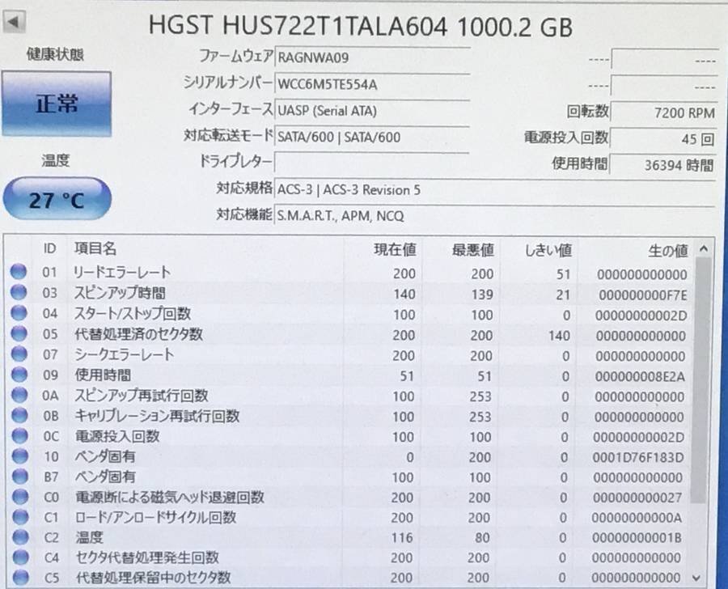Click the status orb for ID 0A
Screen dimensions: 728x589
(x=19, y=394)
